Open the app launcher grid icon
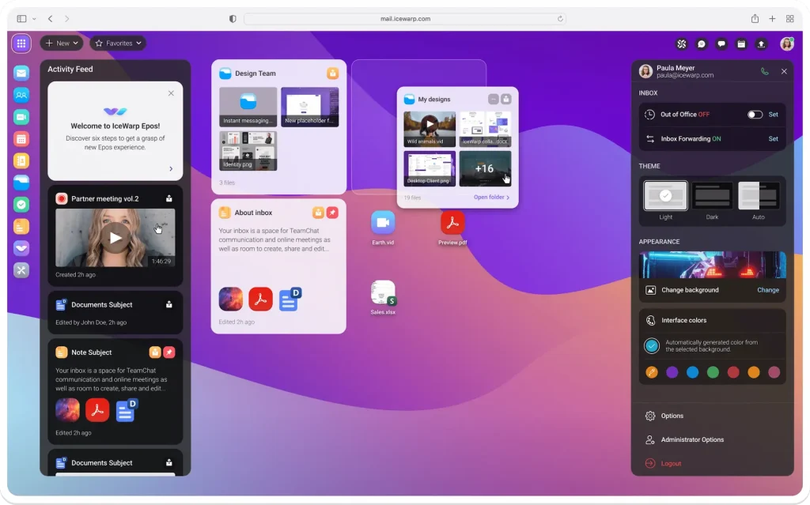Screen dimensions: 810x505 (x=21, y=43)
